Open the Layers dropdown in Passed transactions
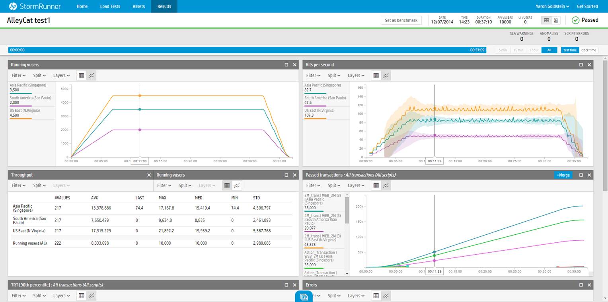The image size is (608, 302). (x=356, y=185)
